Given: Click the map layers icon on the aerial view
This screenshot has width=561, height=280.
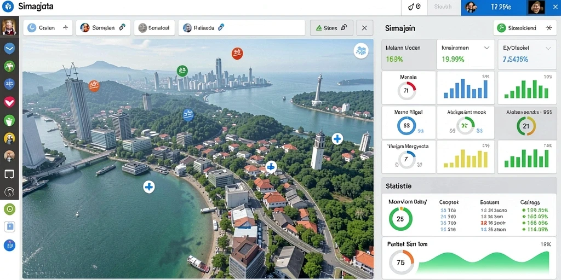Looking at the screenshot, I should point(361,51).
